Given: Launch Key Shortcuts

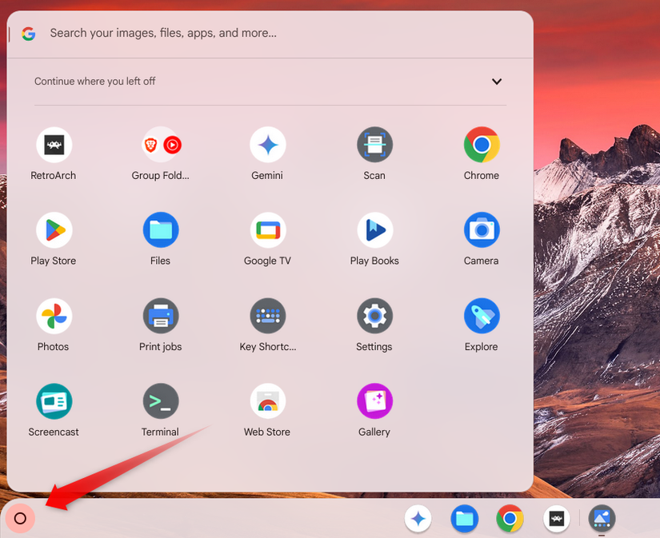Looking at the screenshot, I should point(267,315).
